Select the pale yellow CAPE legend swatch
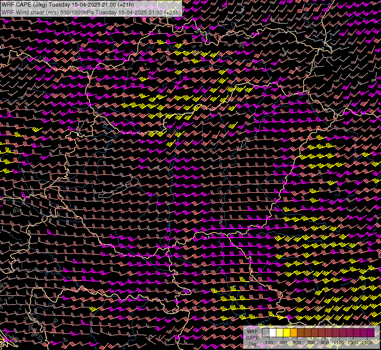381x350 pixels. (x=280, y=332)
